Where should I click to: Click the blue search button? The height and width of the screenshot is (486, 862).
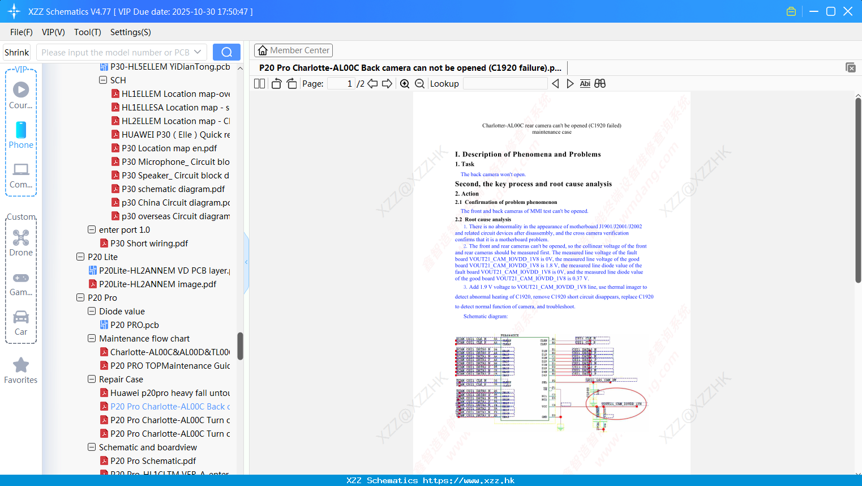tap(226, 52)
